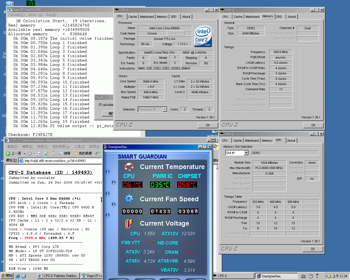Open the Processor #1 selection dropdown
350x280 pixels.
165,109
